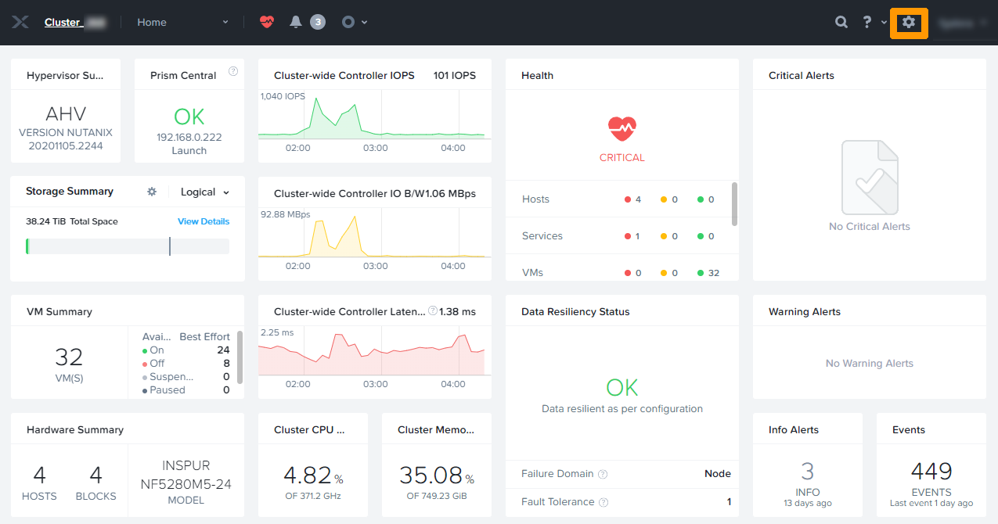998x524 pixels.
Task: Launch Prism Central
Action: (x=189, y=151)
